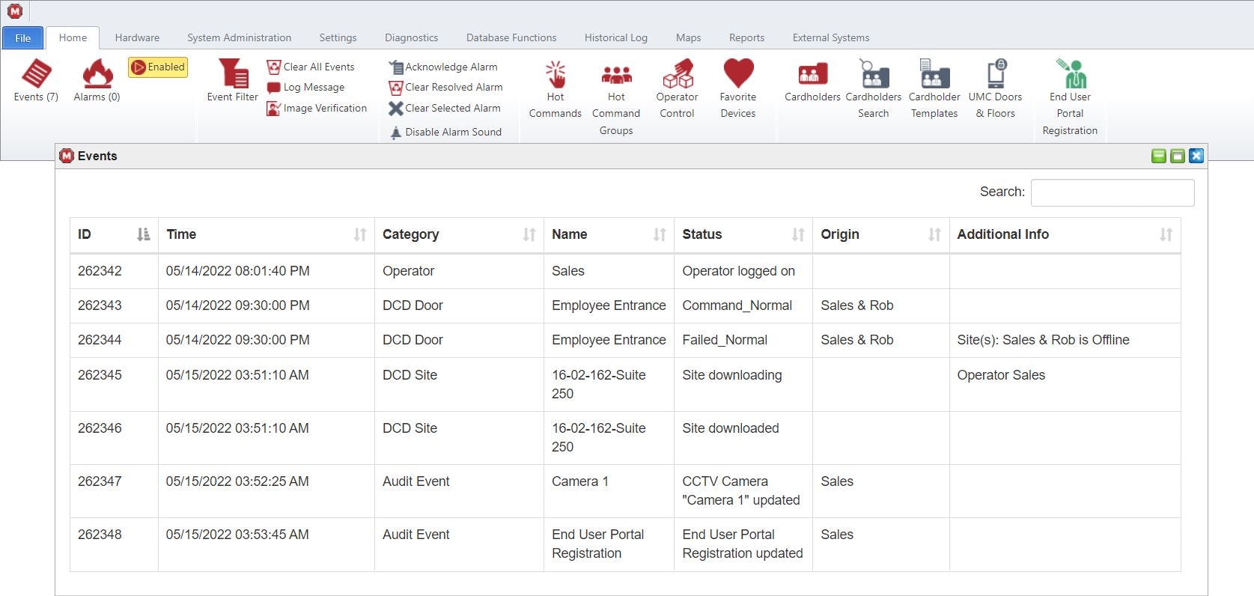Launch Hot Commands
The width and height of the screenshot is (1254, 596).
tap(556, 75)
